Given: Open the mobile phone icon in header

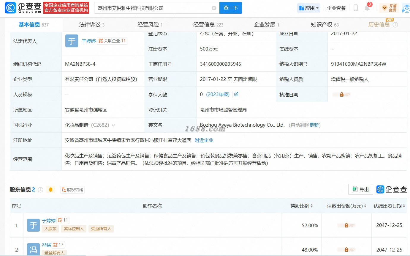Looking at the screenshot, I should (355, 8).
